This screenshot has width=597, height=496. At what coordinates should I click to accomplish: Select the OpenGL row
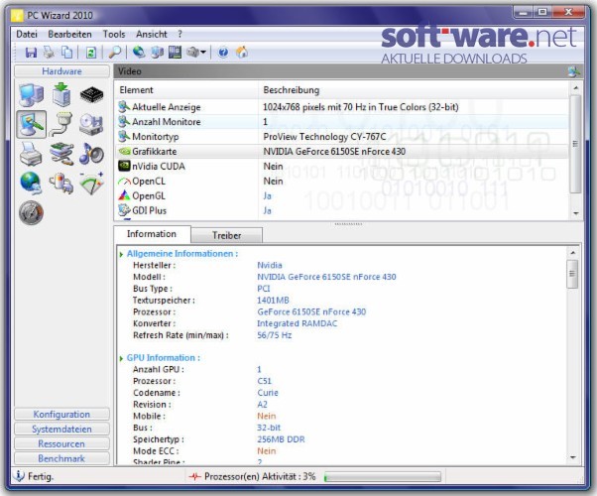coord(341,196)
